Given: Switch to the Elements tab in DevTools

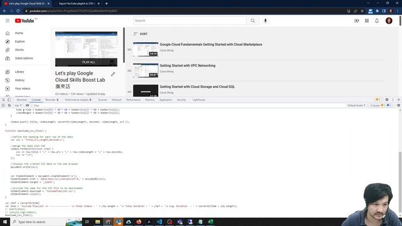Looking at the screenshot, I should coord(22,100).
